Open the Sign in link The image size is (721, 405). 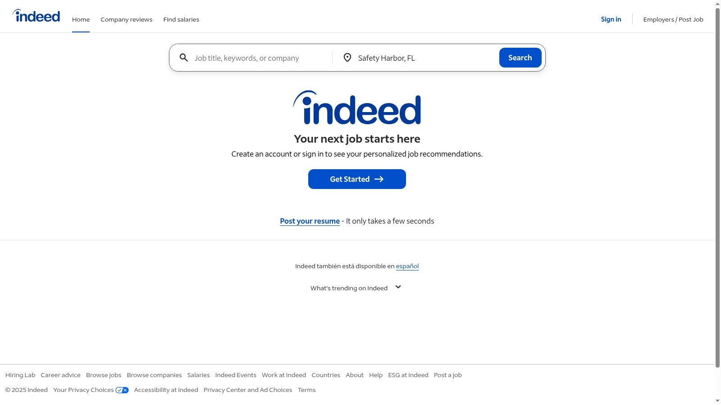coord(611,19)
